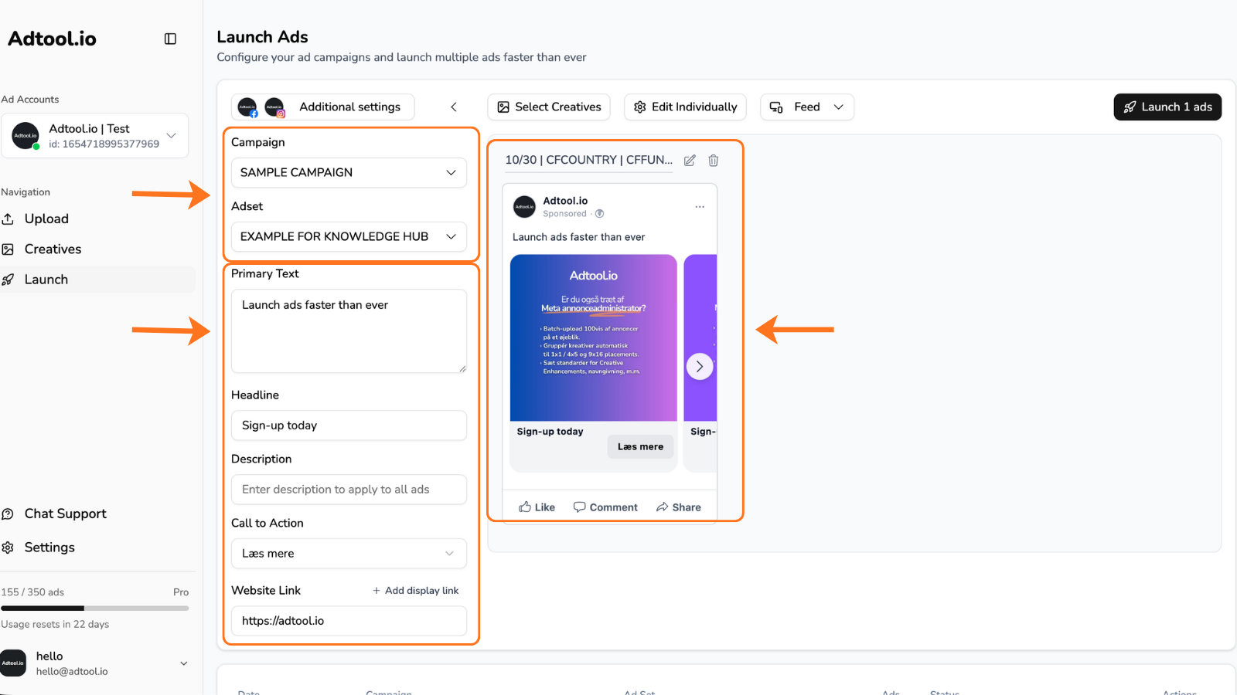The width and height of the screenshot is (1237, 695).
Task: Click the Instagram account avatar icon
Action: click(x=274, y=107)
